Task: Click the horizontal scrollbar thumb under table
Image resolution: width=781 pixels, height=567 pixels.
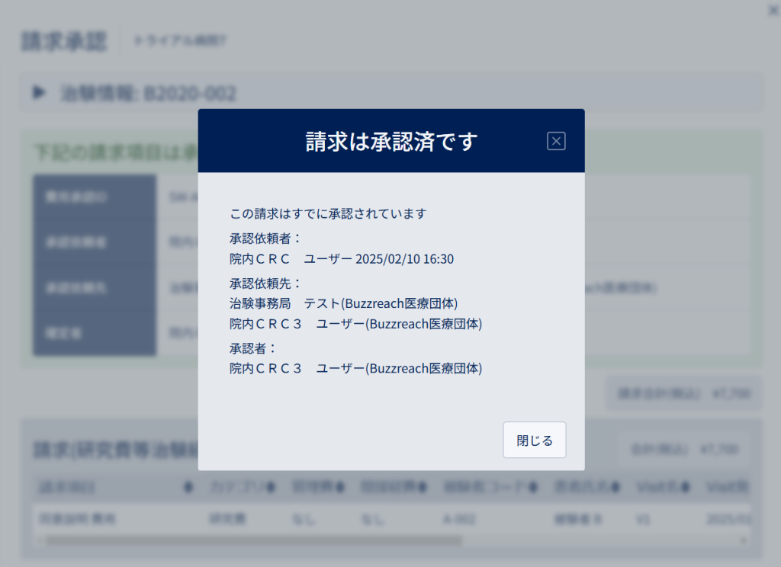Action: tap(254, 540)
